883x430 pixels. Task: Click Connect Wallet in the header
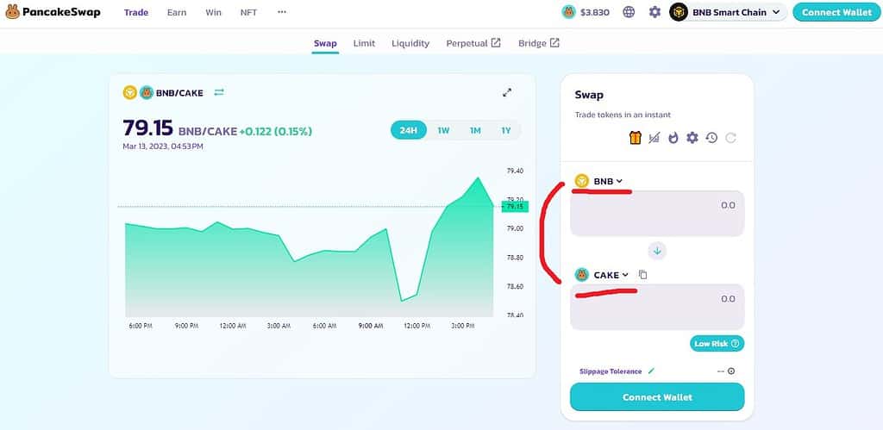pyautogui.click(x=836, y=12)
